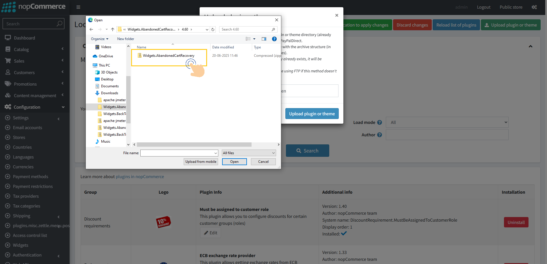
Task: Open the Load mode dropdown
Action: pos(447,122)
